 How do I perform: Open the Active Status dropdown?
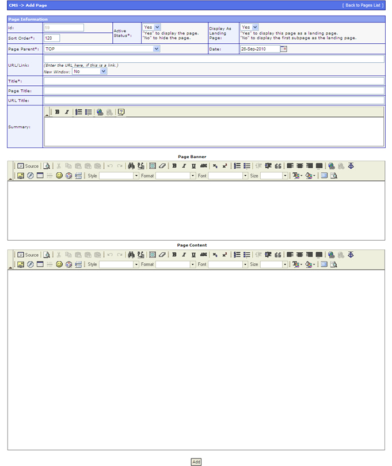pyautogui.click(x=152, y=27)
